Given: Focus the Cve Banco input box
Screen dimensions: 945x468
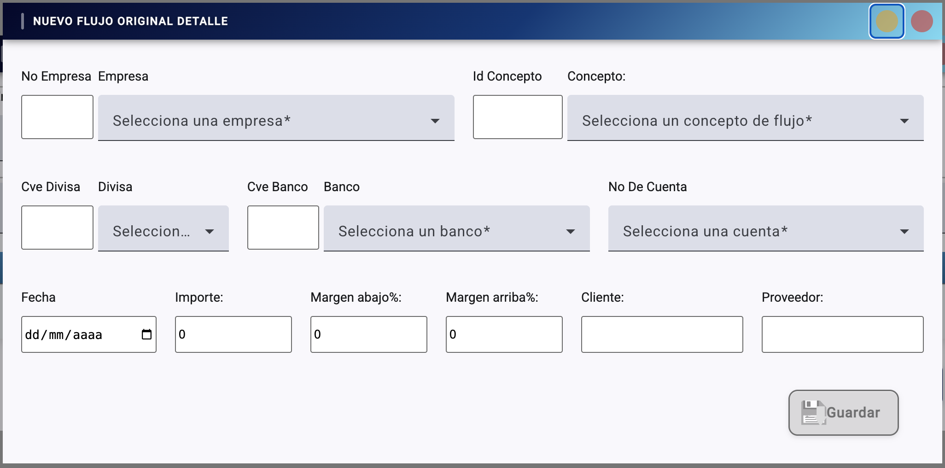Looking at the screenshot, I should [x=283, y=227].
